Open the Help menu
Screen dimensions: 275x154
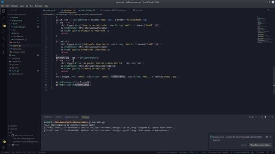(46, 6)
